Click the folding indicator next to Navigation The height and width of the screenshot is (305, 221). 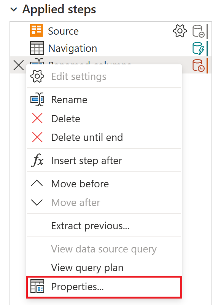coord(199,49)
